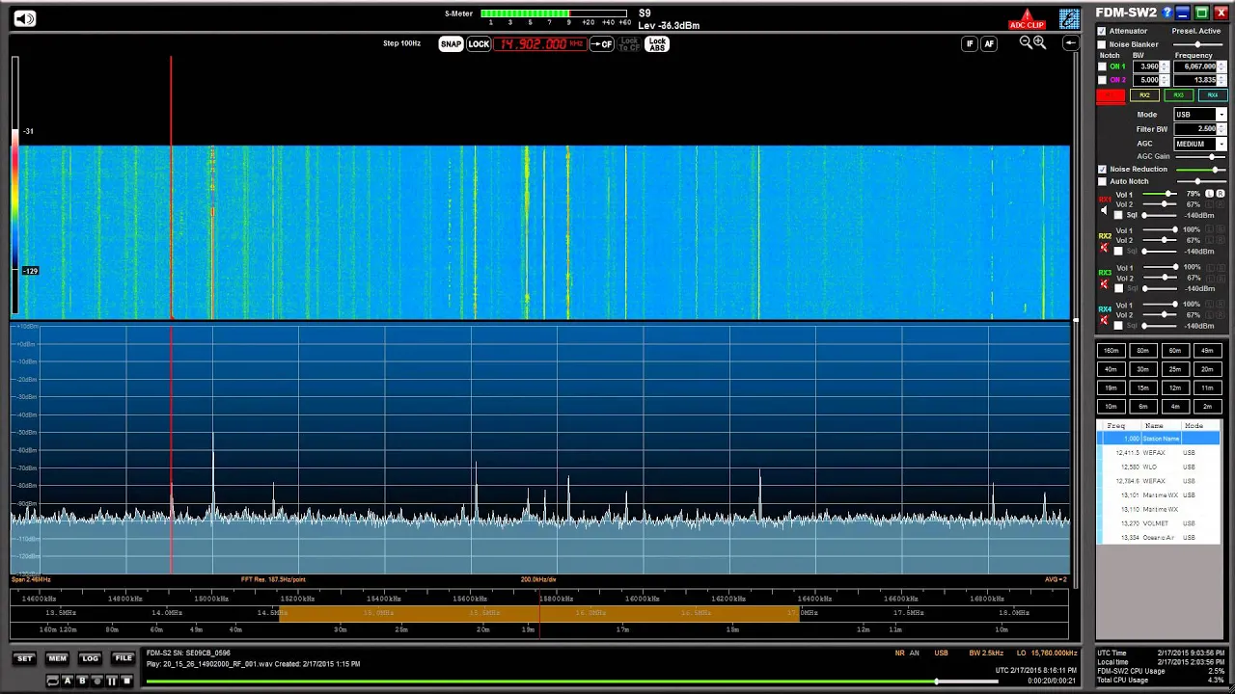Viewport: 1235px width, 694px height.
Task: Click the ADC CLIP warning indicator
Action: tap(1027, 19)
